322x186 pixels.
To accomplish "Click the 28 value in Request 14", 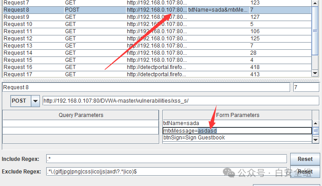I will tap(253, 53).
